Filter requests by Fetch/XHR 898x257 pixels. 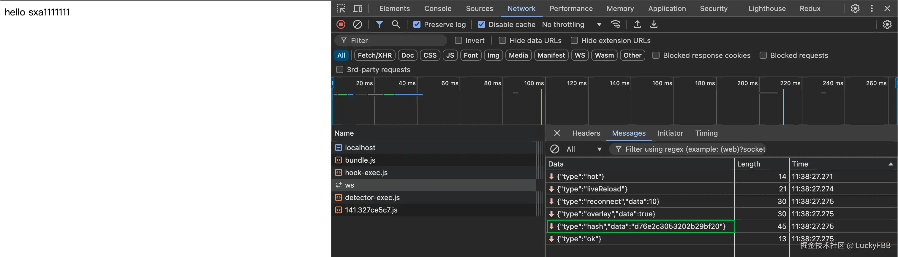point(375,55)
